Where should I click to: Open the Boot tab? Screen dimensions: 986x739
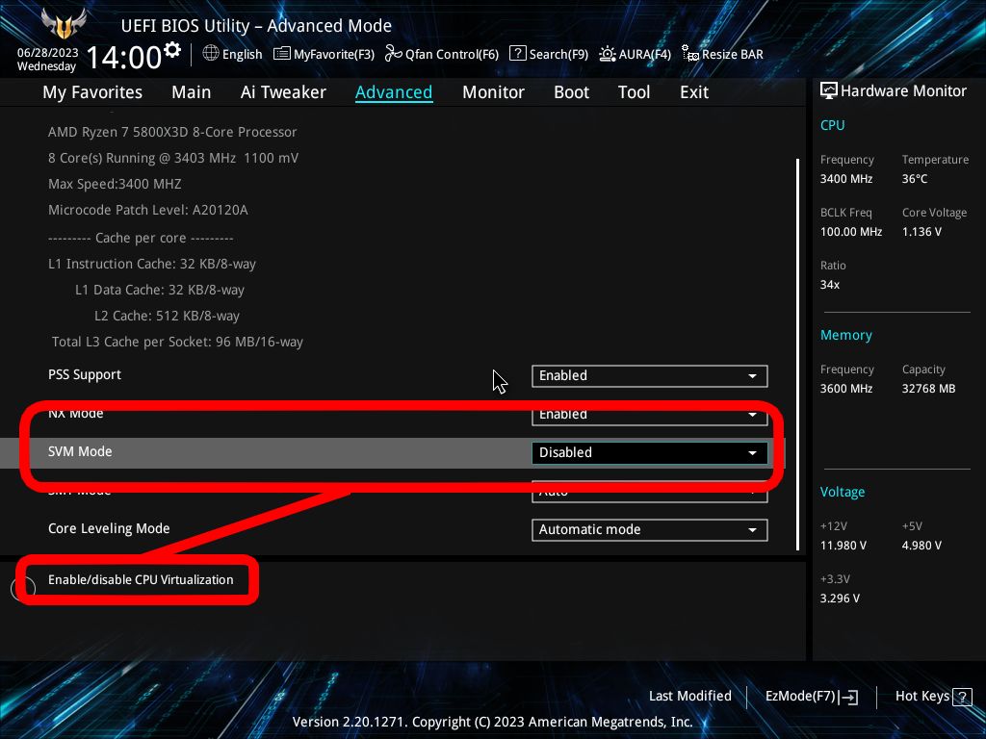pos(572,92)
